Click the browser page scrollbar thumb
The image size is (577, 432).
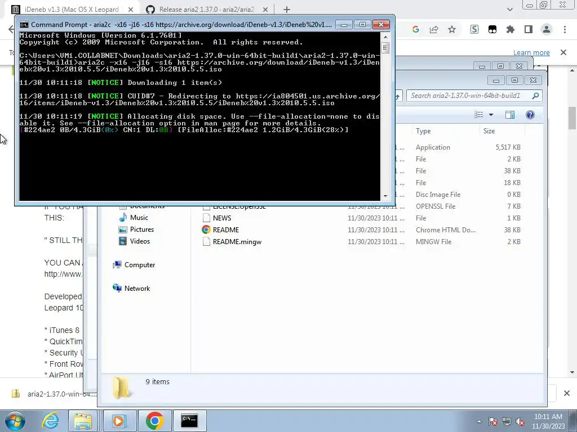(572, 118)
